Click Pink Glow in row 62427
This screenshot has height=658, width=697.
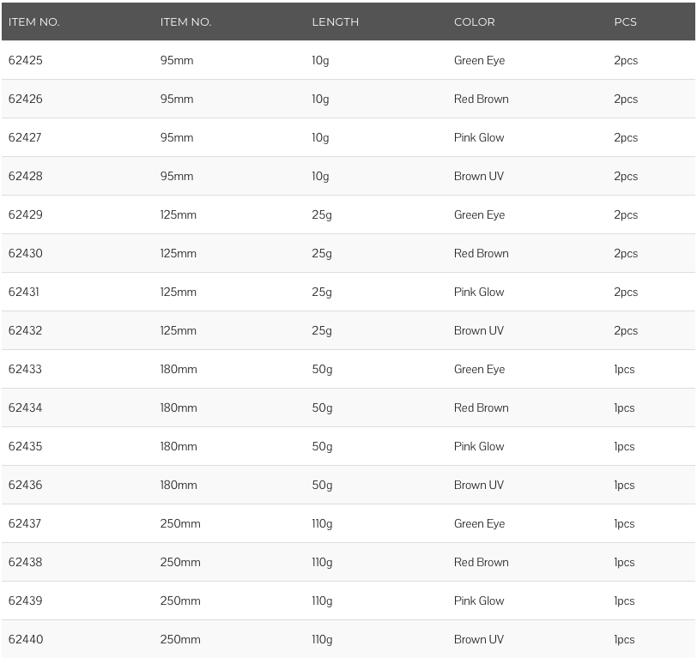(x=479, y=138)
